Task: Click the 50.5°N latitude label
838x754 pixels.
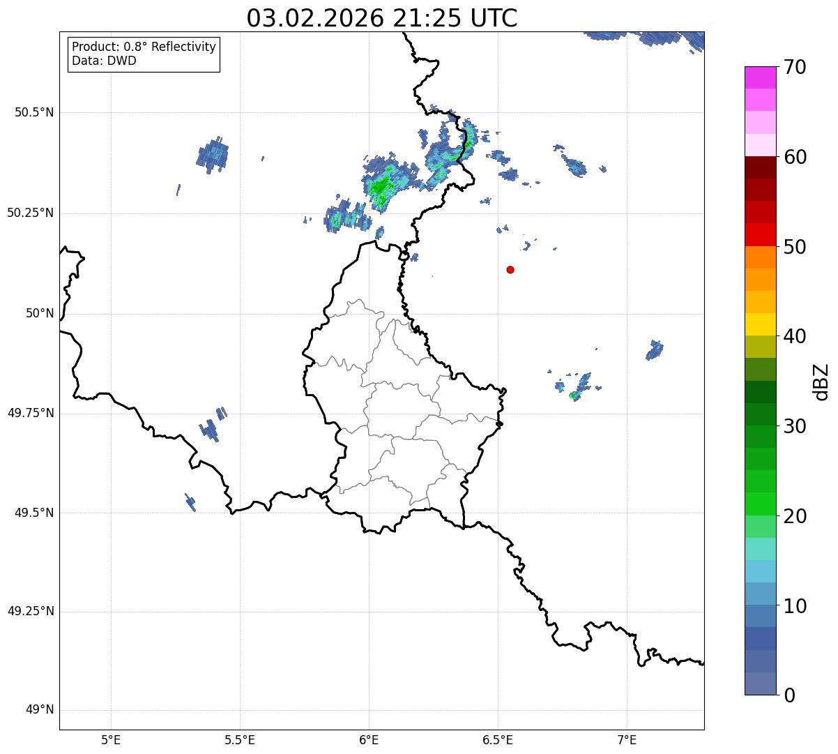Action: [34, 112]
